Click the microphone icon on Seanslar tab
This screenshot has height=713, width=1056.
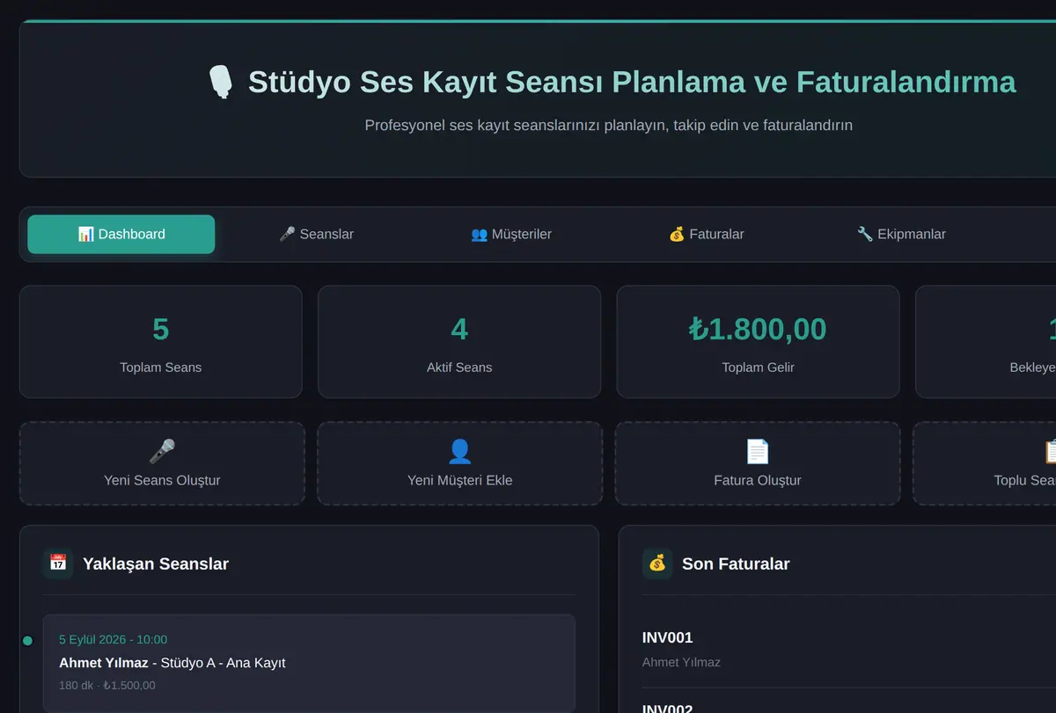point(287,234)
